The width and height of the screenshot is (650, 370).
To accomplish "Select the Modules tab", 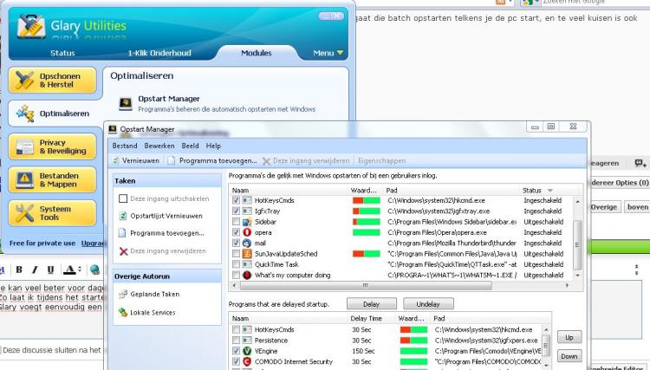I will click(x=257, y=53).
